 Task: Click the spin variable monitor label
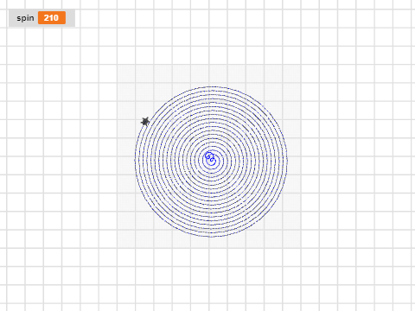[25, 18]
